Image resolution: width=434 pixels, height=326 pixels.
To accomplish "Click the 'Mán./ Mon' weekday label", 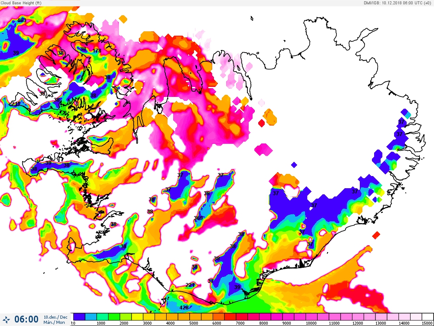I will click(54, 322).
